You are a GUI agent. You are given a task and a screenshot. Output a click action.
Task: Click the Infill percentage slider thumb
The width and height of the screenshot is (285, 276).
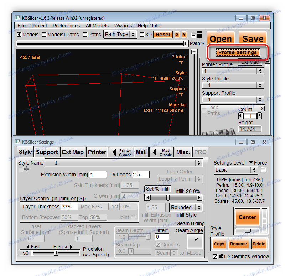pyautogui.click(x=168, y=198)
